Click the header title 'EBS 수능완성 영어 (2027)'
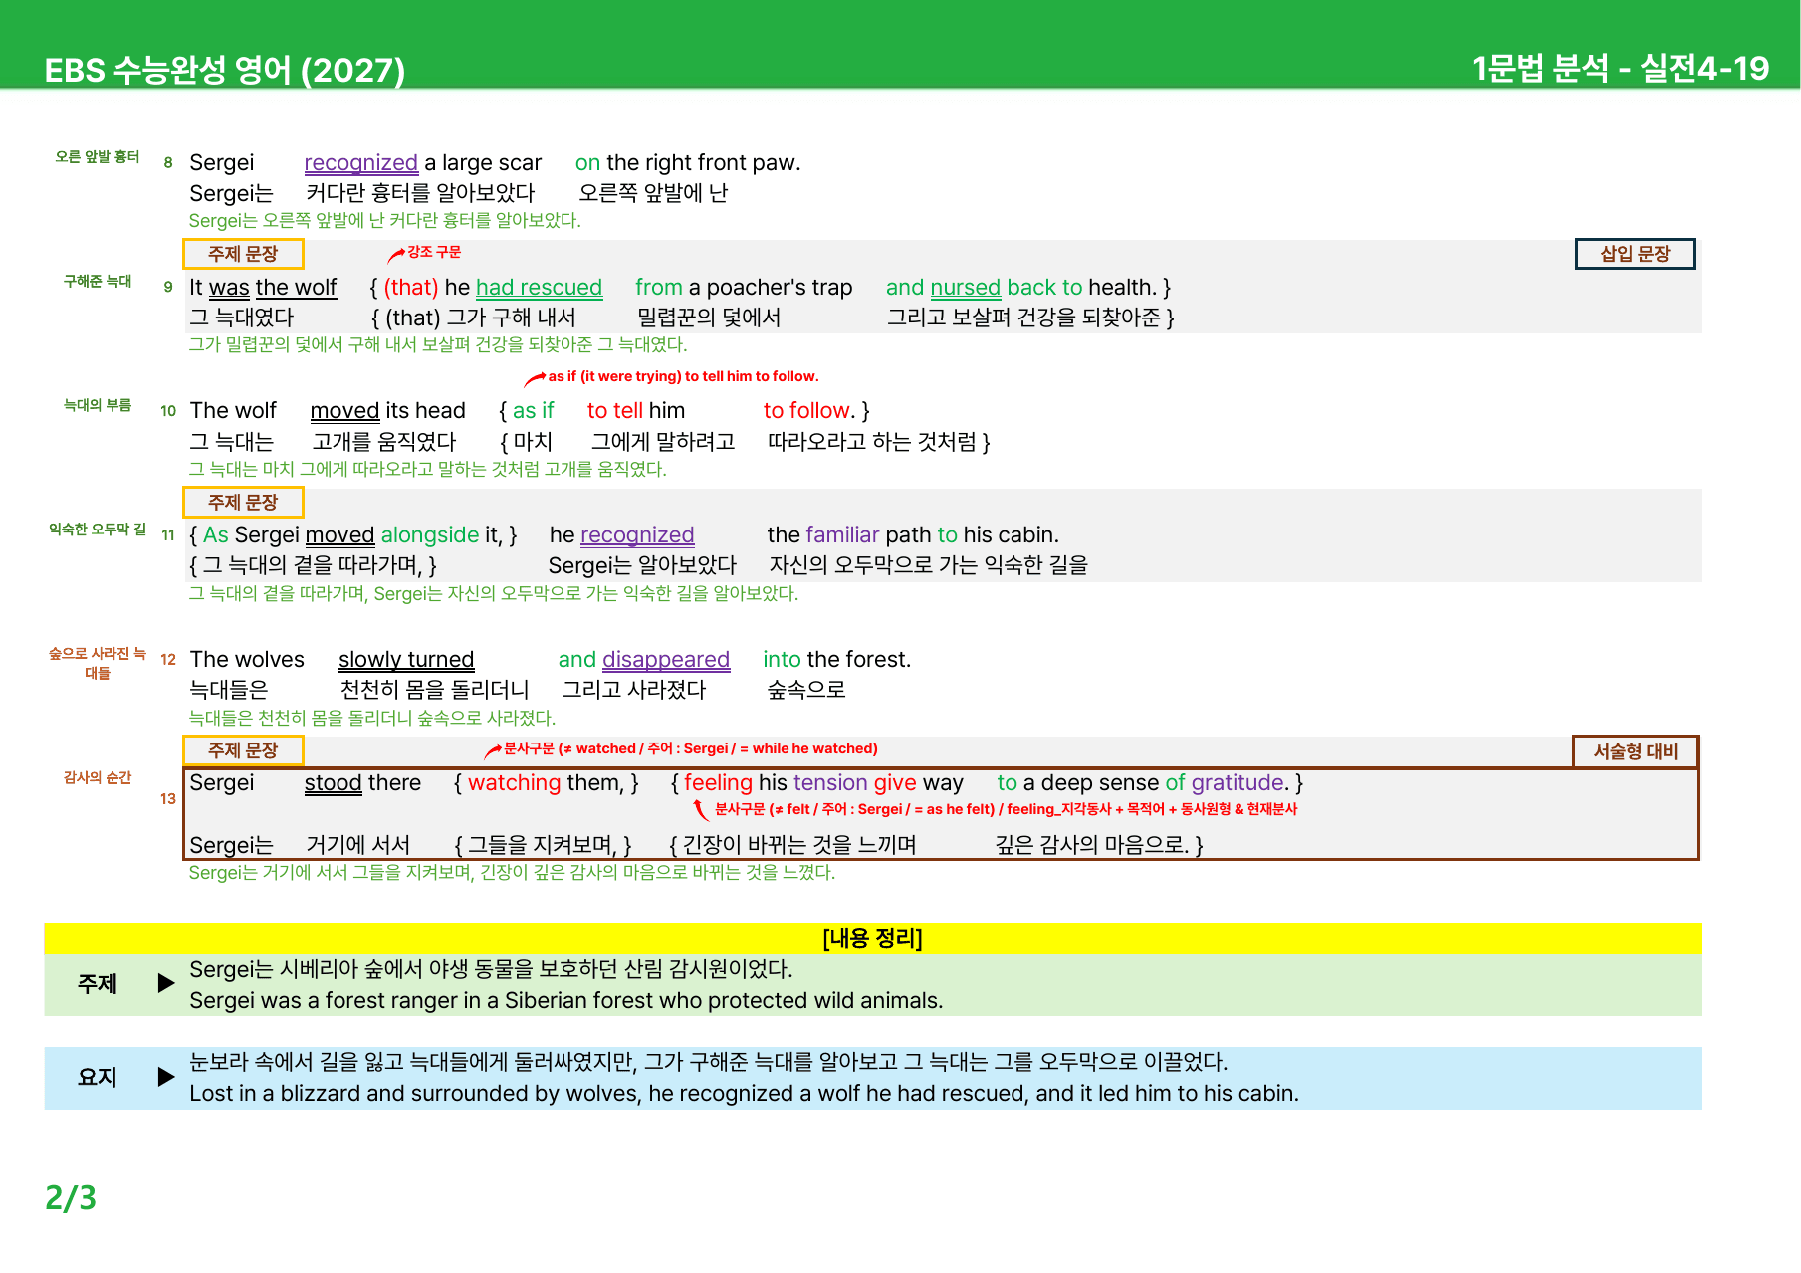 [x=225, y=70]
